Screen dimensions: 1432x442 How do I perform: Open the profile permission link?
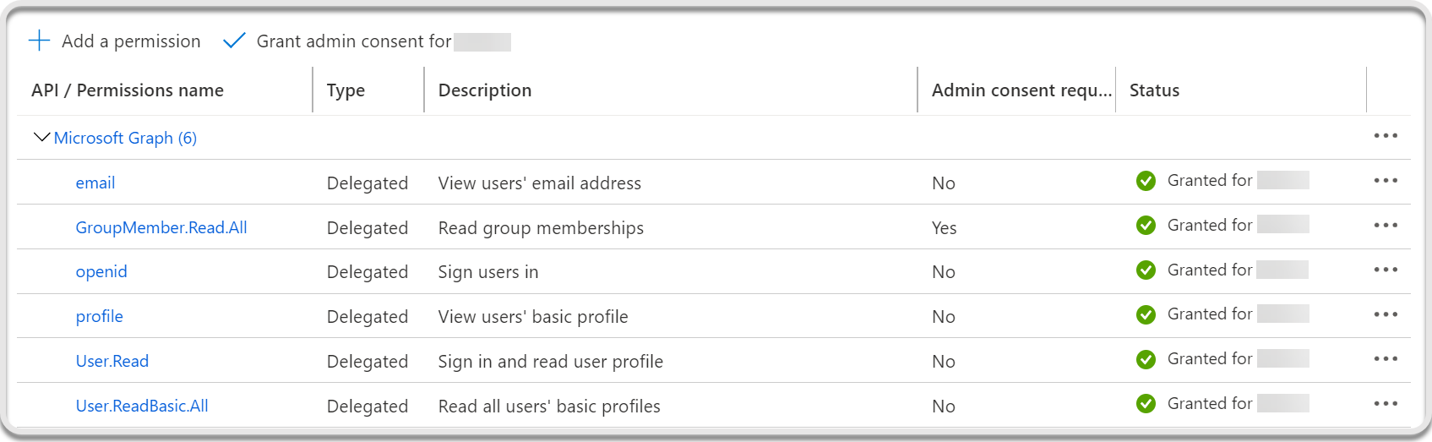[100, 316]
